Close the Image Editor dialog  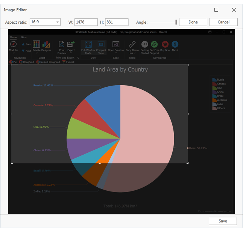point(234,10)
